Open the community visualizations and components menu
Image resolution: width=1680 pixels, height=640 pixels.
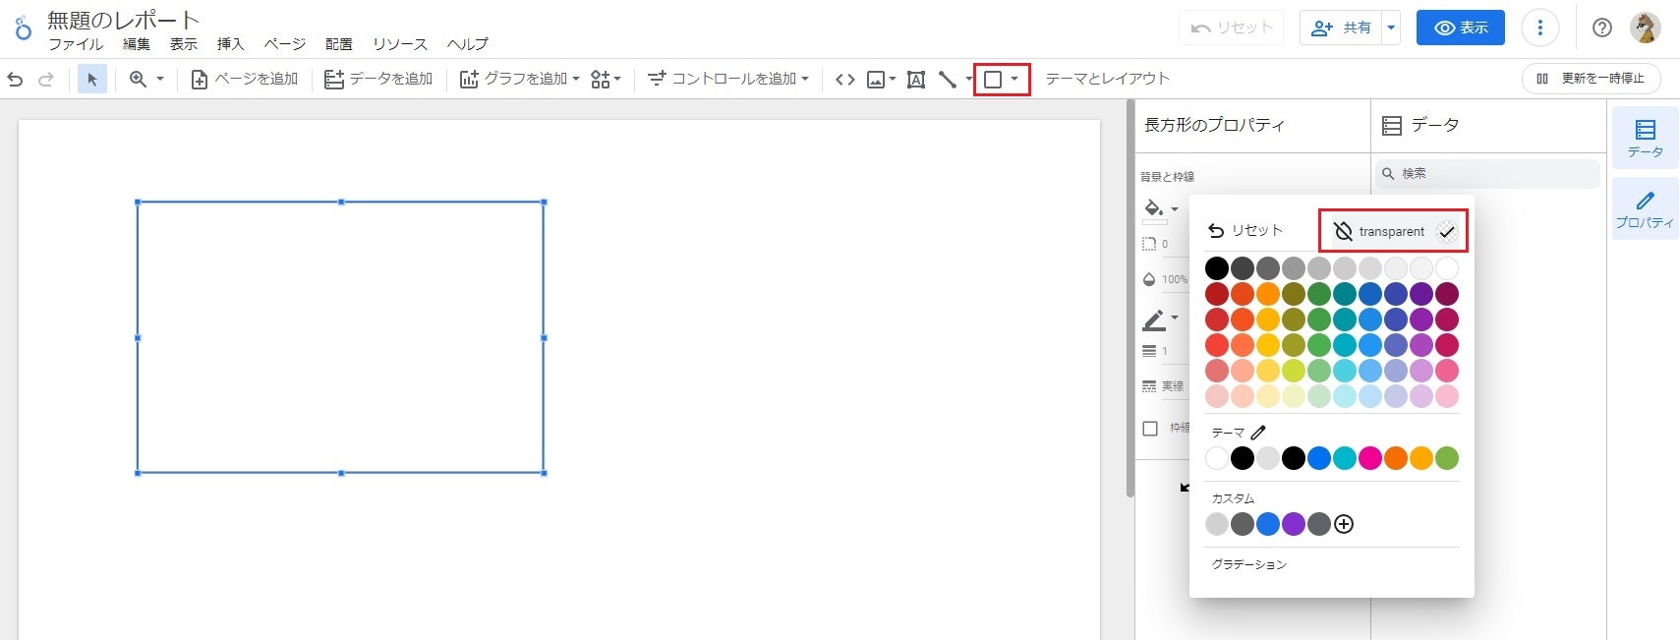click(606, 79)
